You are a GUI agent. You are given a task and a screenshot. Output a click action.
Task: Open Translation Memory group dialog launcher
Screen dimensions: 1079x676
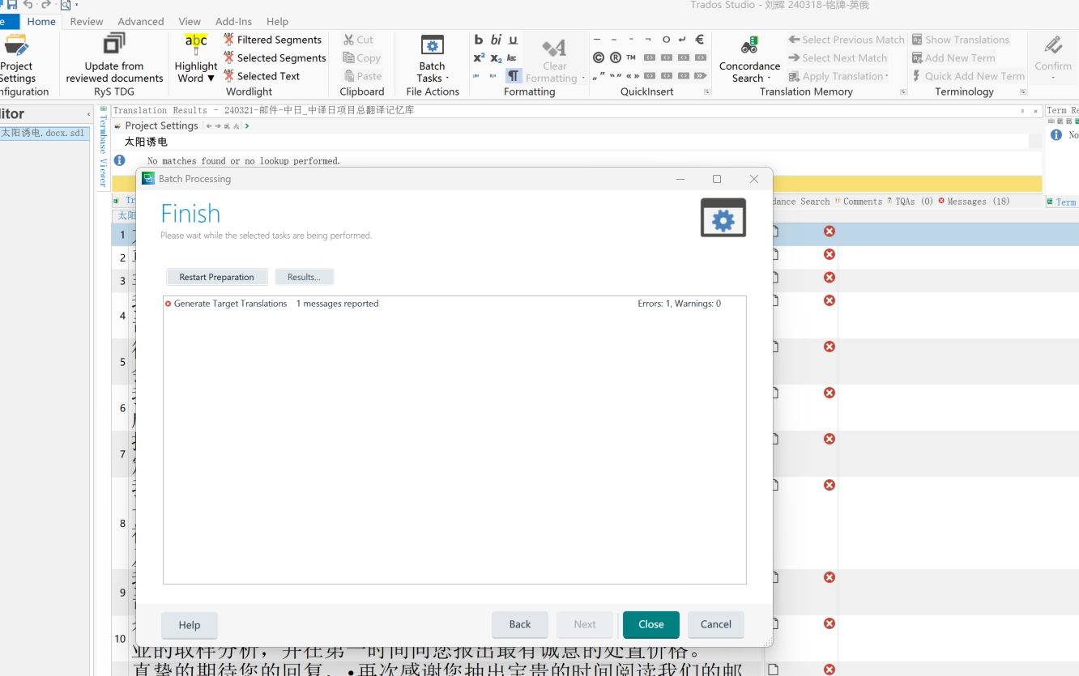(903, 92)
